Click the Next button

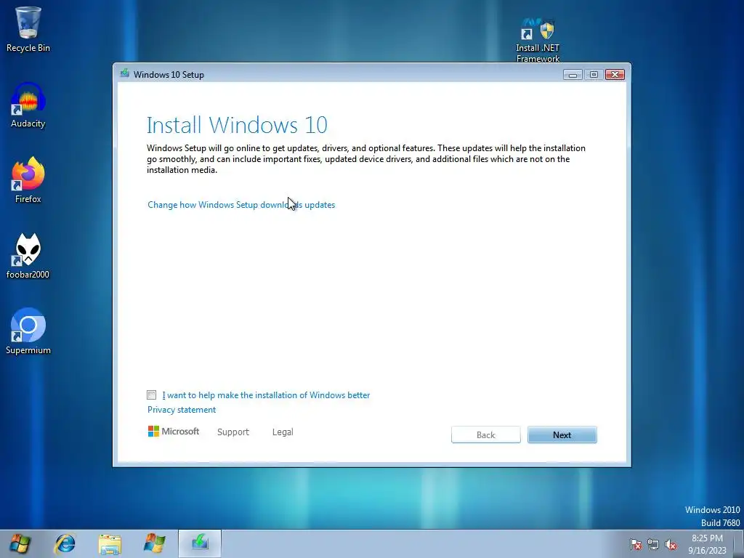click(562, 434)
